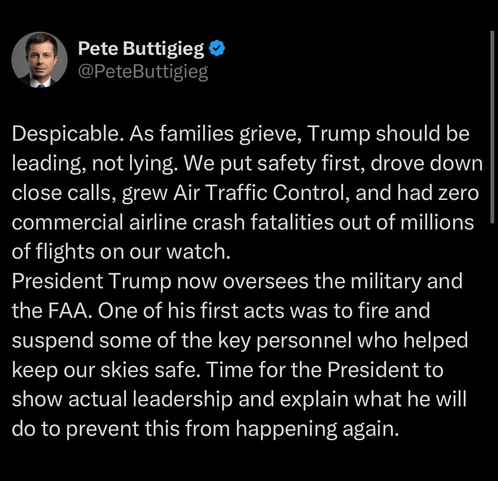Screen dimensions: 498x481
Task: Click the blue verified checkmark badge
Action: coord(217,48)
